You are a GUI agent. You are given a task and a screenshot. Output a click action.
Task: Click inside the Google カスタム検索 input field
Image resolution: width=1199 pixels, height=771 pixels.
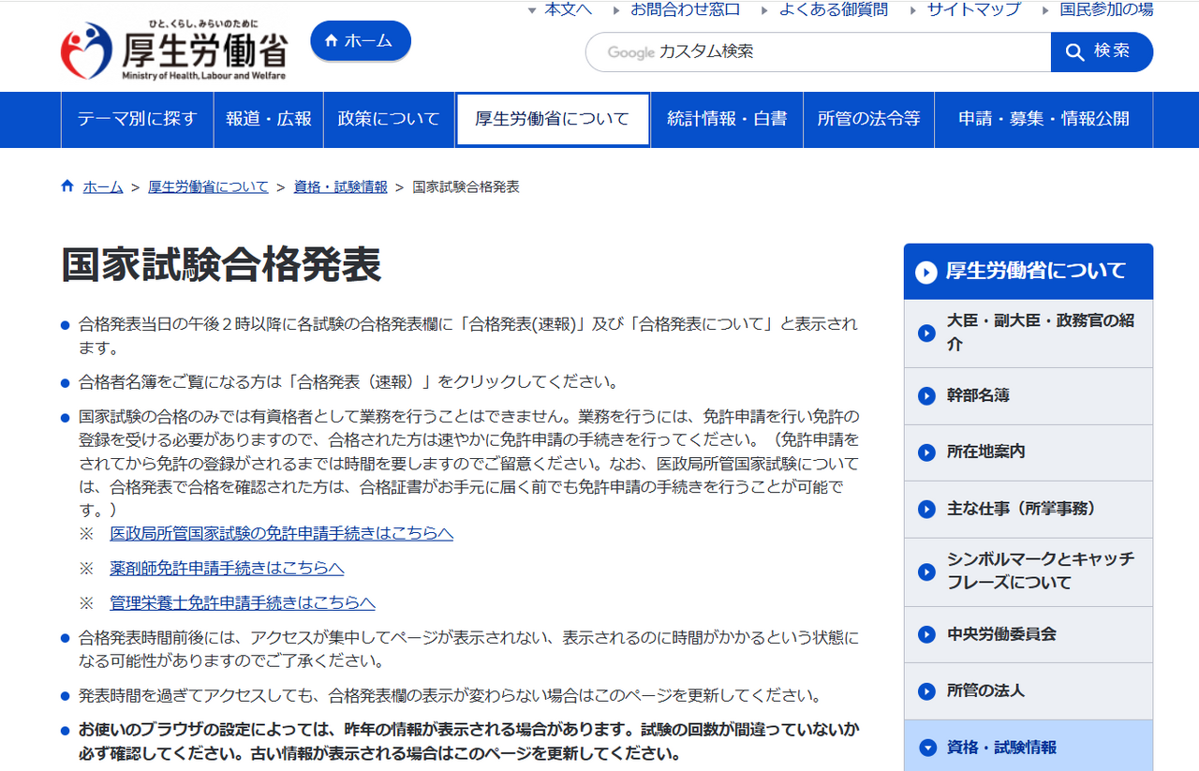pyautogui.click(x=815, y=52)
